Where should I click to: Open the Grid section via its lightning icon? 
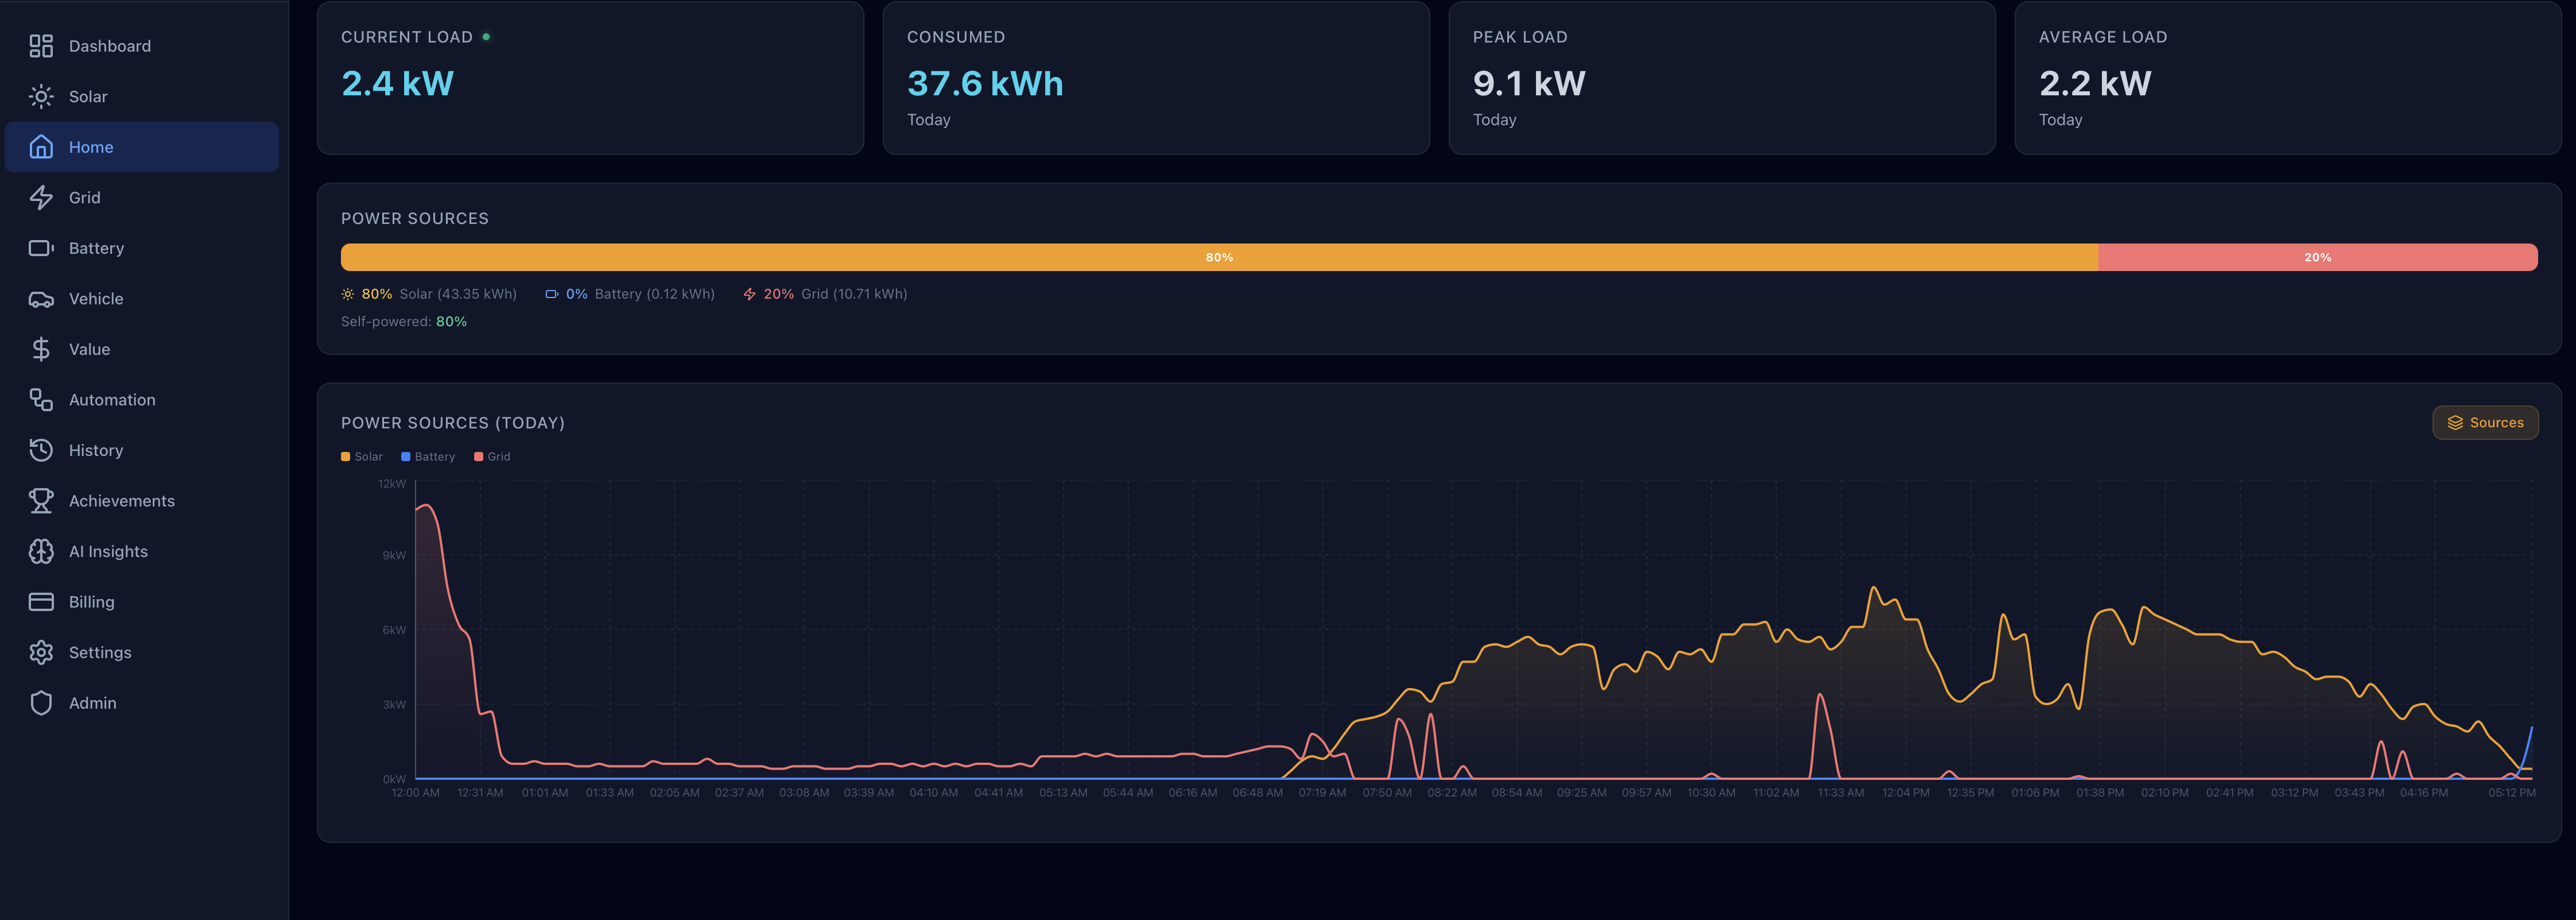pyautogui.click(x=41, y=197)
